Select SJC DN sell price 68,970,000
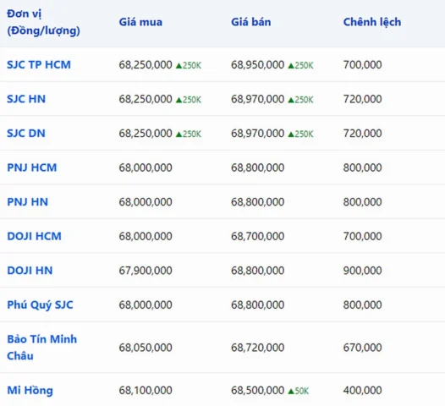The image size is (445, 406). 257,134
